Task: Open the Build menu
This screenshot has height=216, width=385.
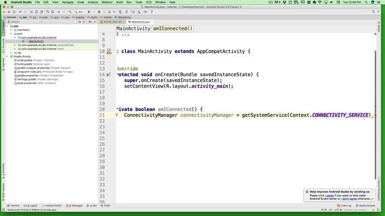Action: pyautogui.click(x=120, y=2)
